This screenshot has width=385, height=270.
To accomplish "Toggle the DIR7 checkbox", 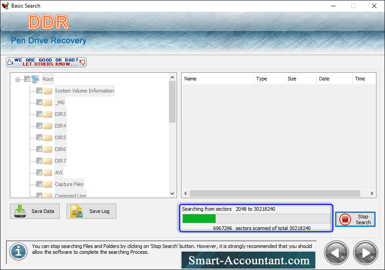I will [39, 160].
